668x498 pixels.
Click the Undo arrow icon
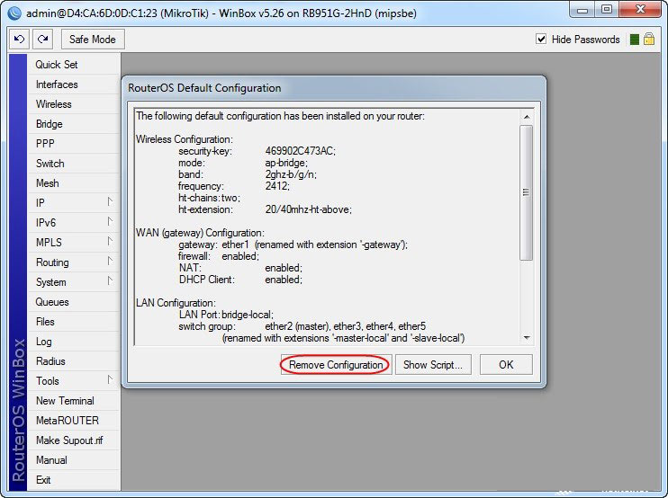click(x=20, y=40)
